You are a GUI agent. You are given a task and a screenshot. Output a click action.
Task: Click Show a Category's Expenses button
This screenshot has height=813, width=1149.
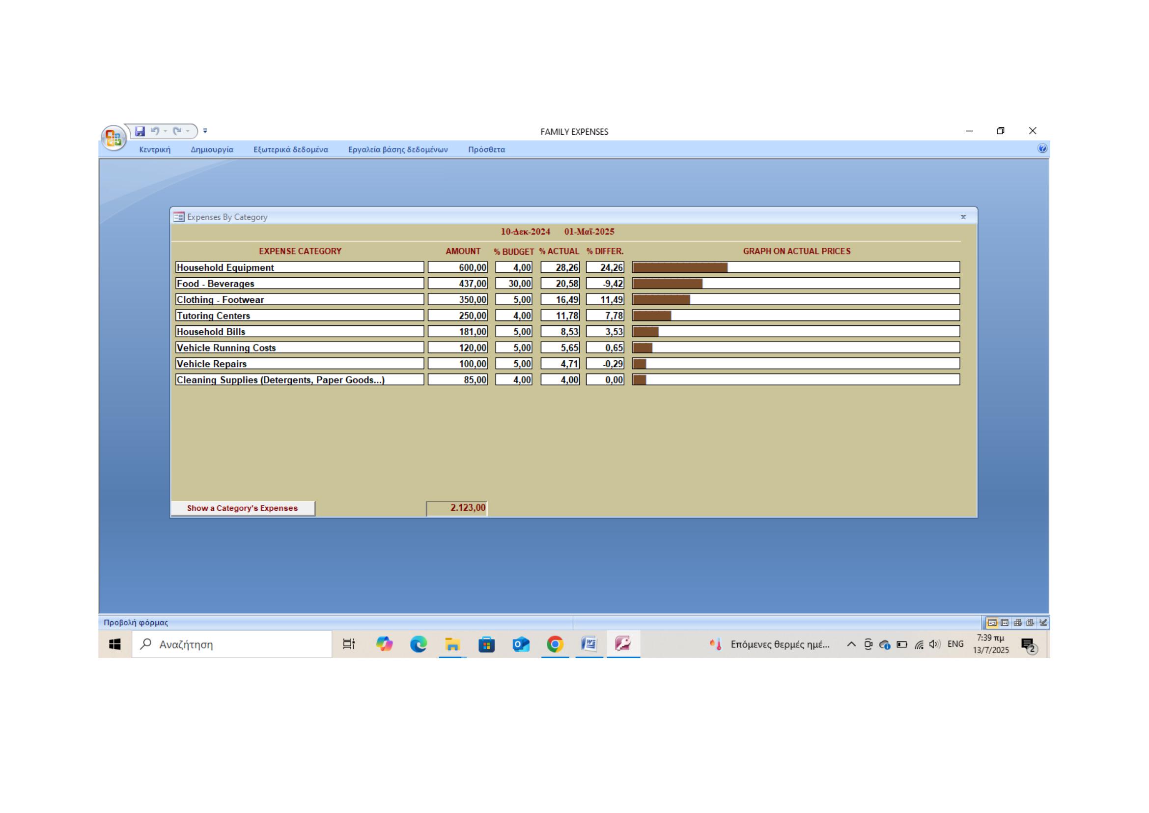pos(243,508)
